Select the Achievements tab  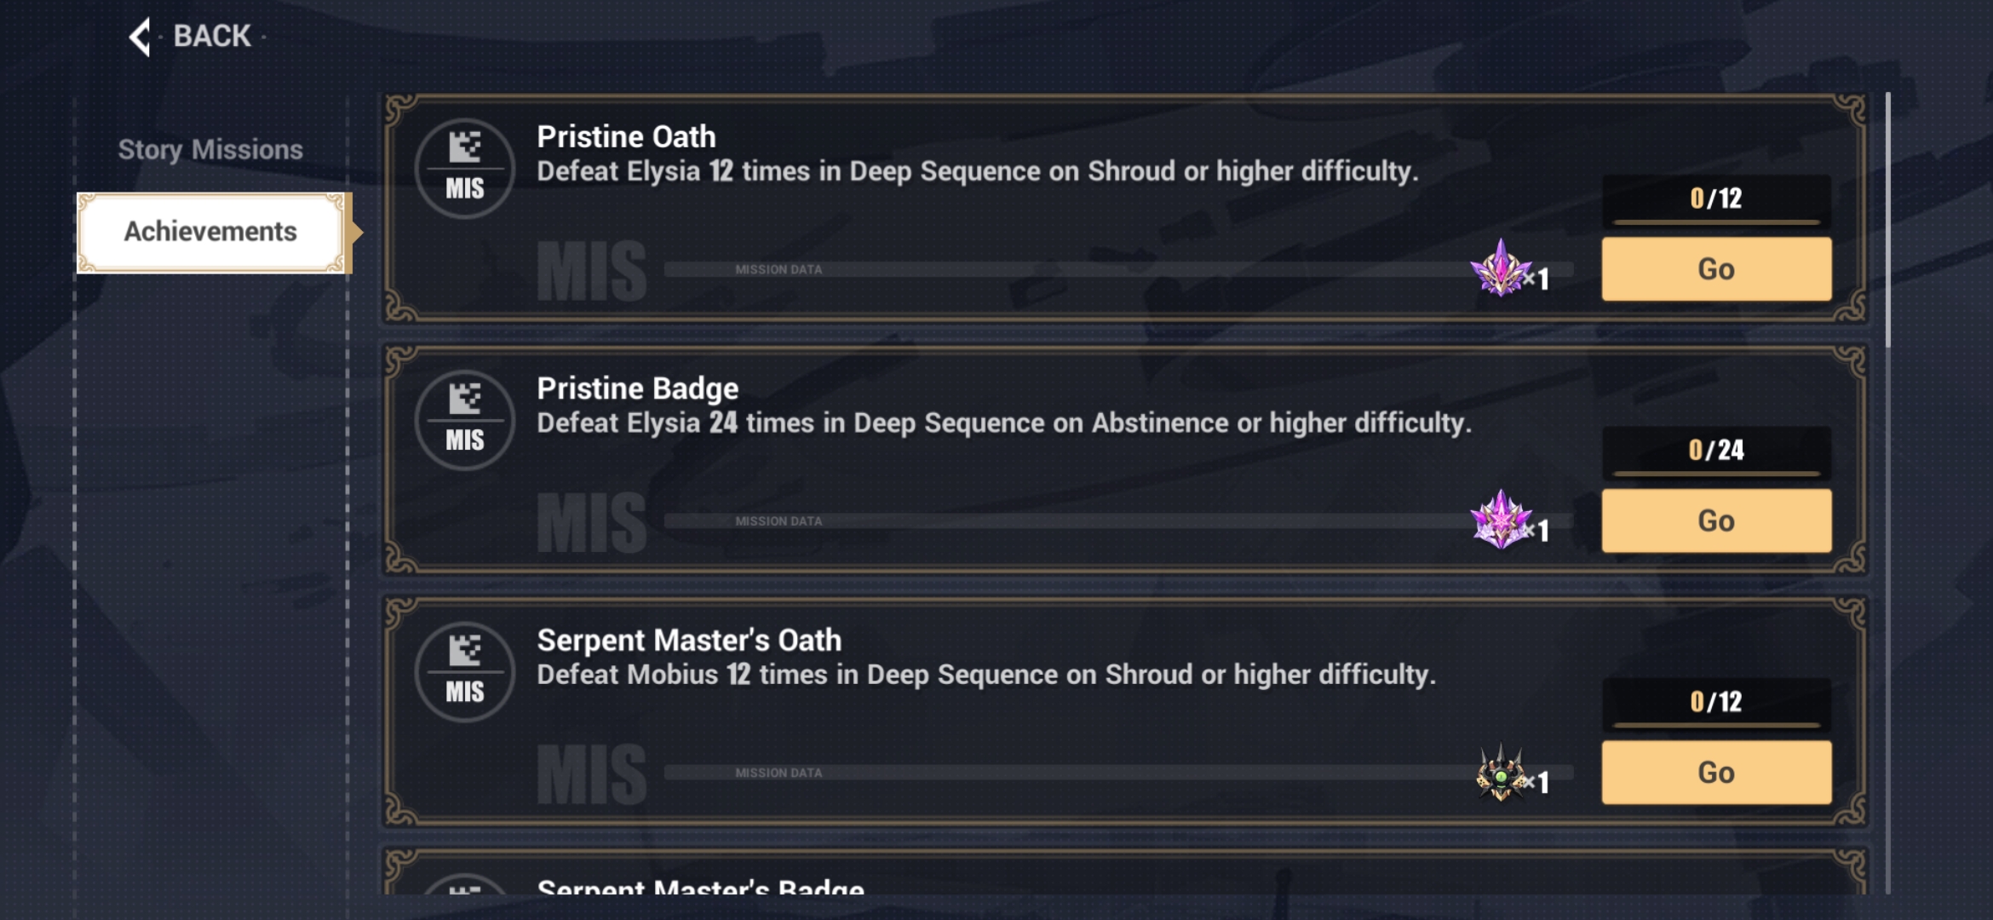(x=211, y=230)
